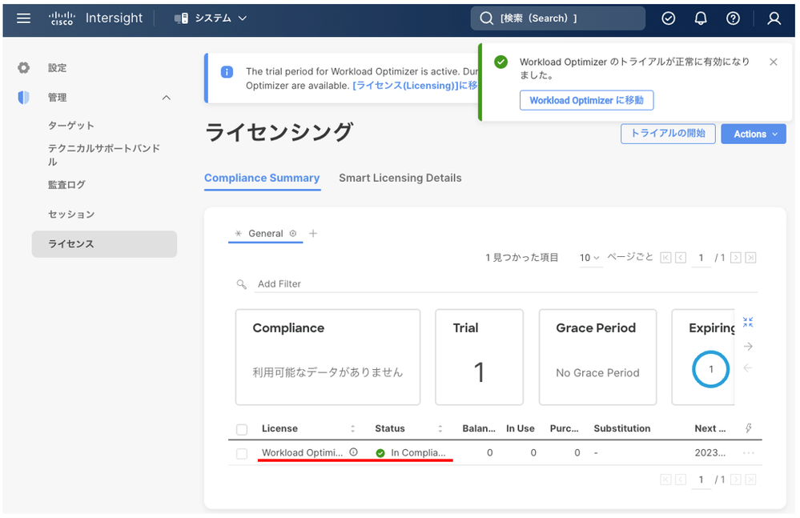Open 設定 in the sidebar
This screenshot has height=518, width=800.
57,68
